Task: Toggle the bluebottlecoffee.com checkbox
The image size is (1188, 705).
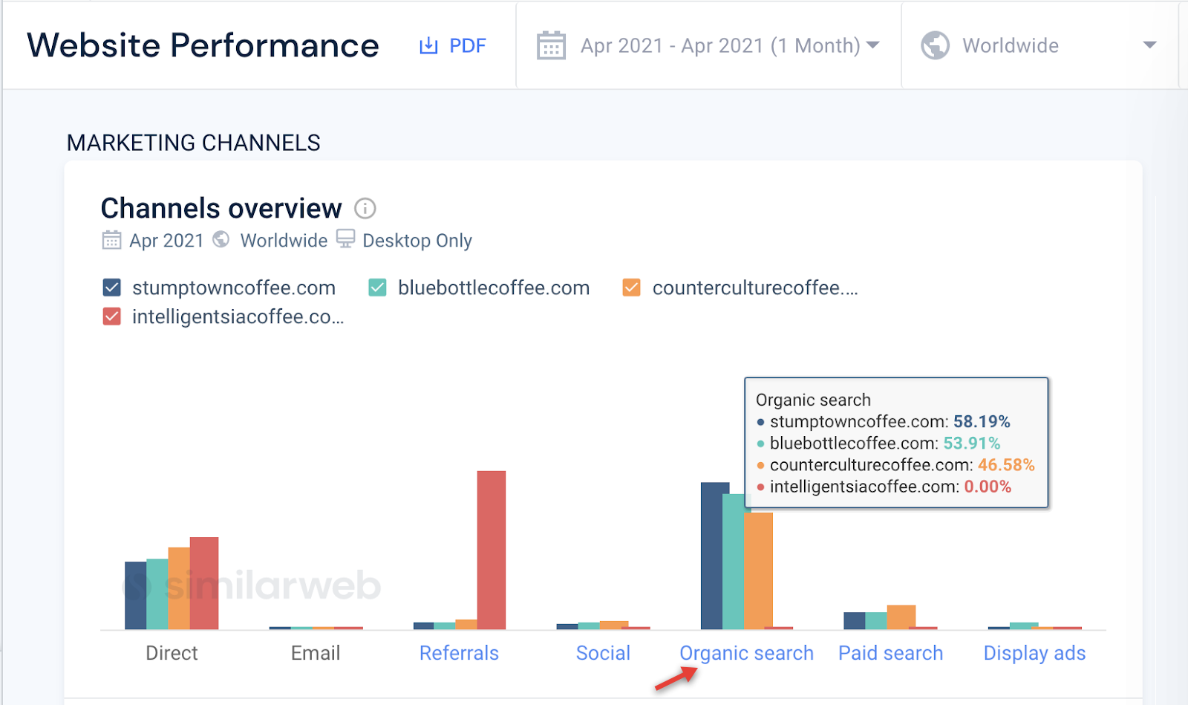Action: coord(377,287)
